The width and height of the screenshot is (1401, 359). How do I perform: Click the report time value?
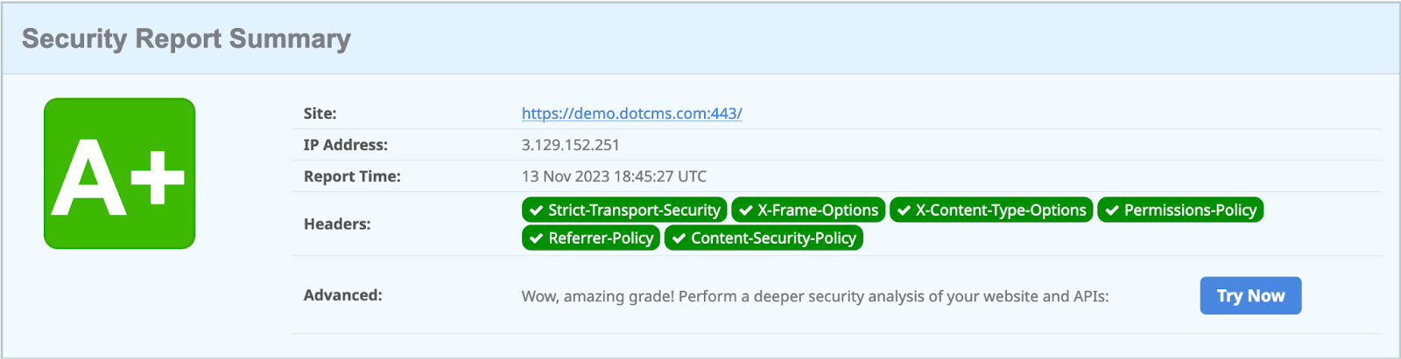click(x=614, y=176)
